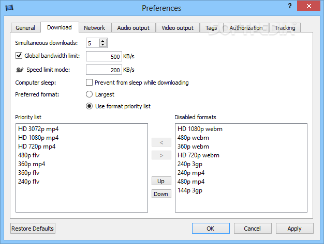The height and width of the screenshot is (244, 324).
Task: Click the move-left '<' button
Action: click(161, 142)
